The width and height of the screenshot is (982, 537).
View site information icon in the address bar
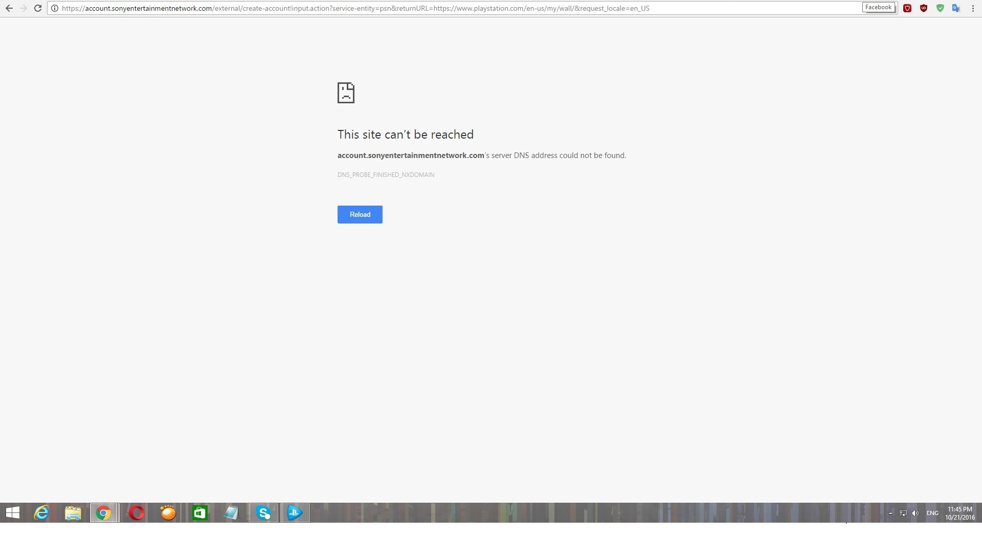(55, 8)
